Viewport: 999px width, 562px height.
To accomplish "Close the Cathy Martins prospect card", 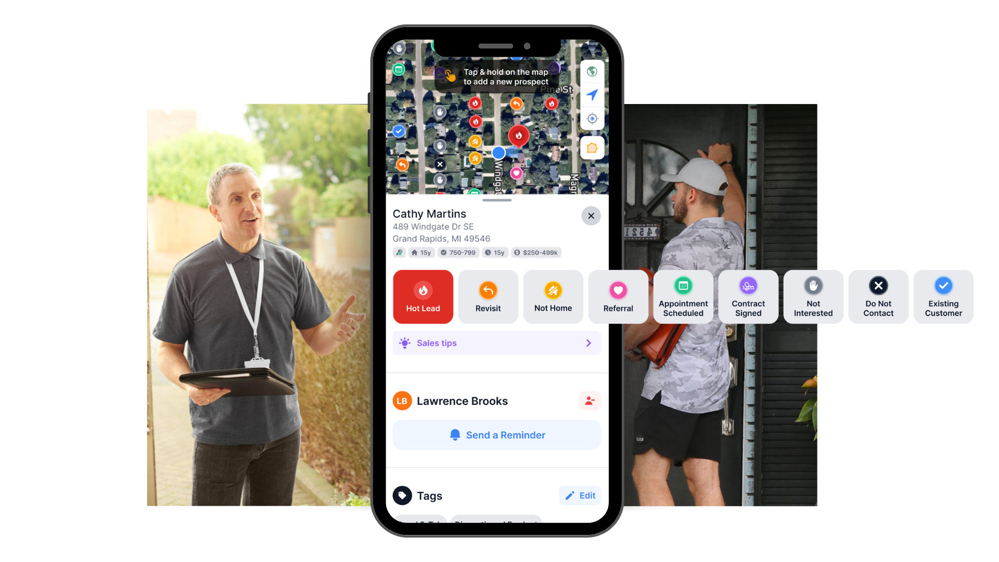I will coord(591,216).
